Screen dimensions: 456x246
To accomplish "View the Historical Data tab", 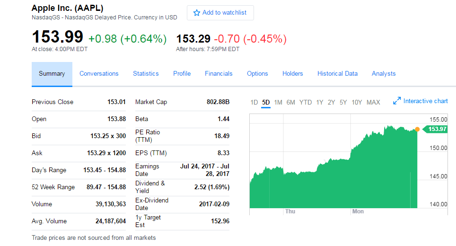I will click(337, 74).
